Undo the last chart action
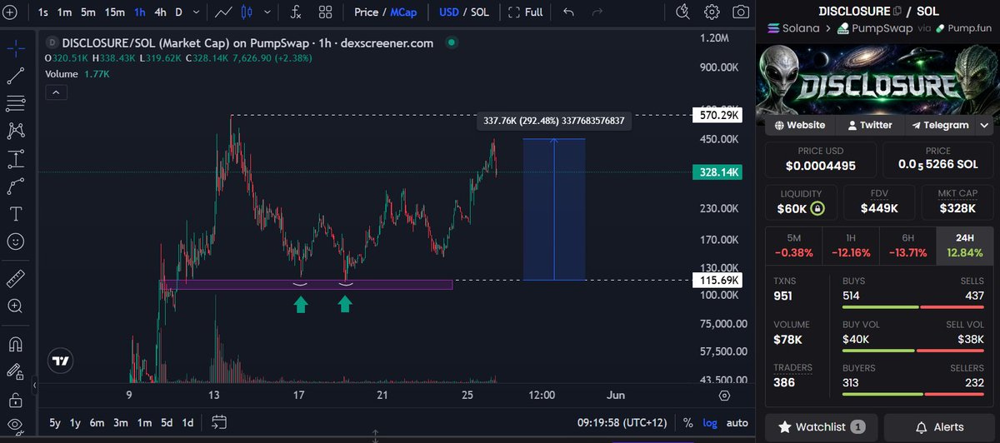 tap(568, 12)
